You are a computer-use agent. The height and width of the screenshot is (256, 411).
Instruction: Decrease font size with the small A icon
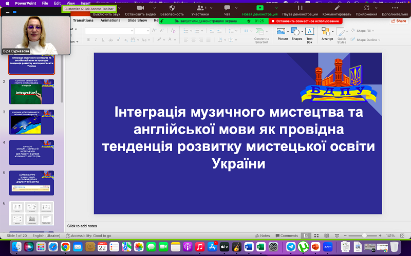162,31
